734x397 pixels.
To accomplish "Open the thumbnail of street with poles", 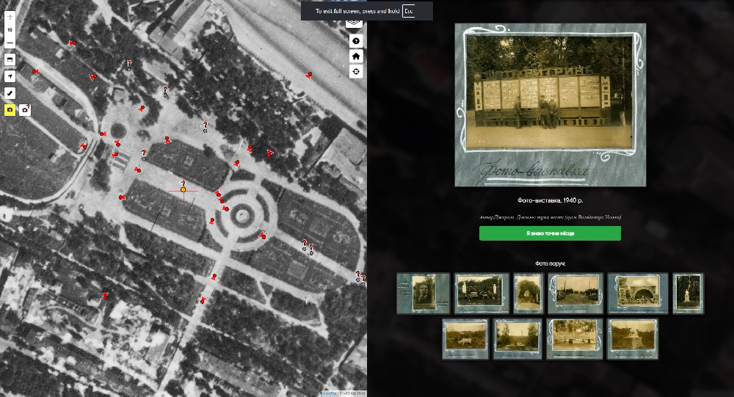I will [575, 293].
